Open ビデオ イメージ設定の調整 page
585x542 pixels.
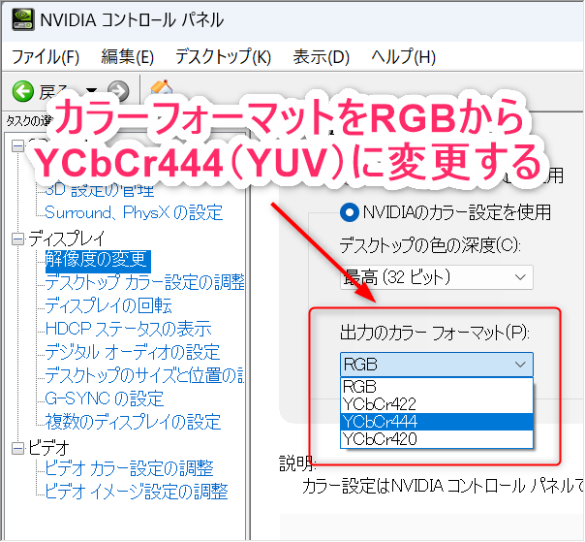pos(137,492)
